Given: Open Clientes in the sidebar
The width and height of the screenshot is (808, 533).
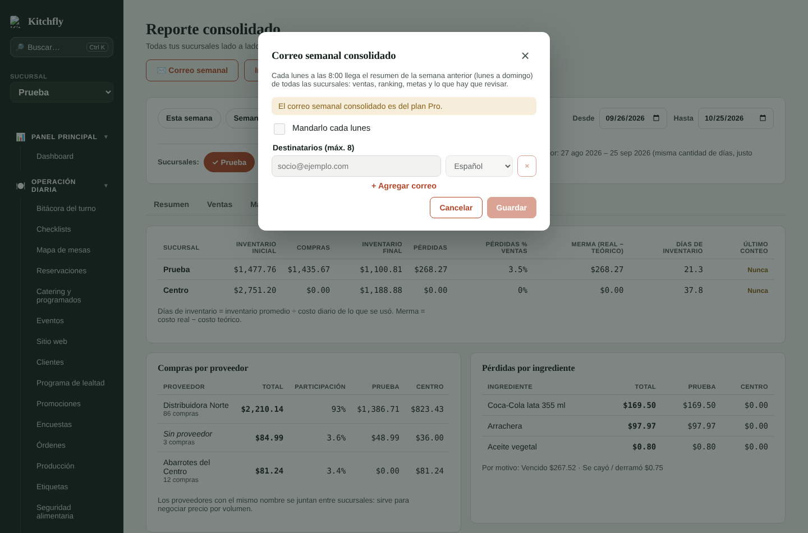Looking at the screenshot, I should 50,362.
